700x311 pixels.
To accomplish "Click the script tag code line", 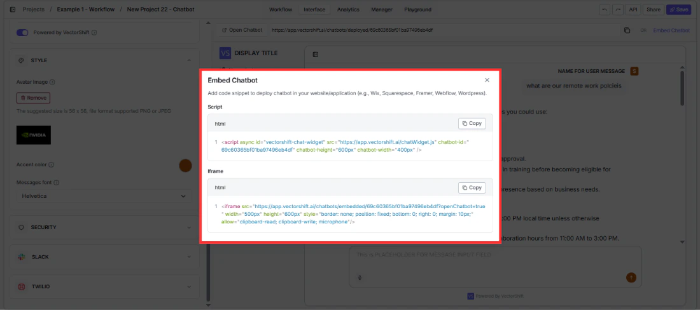I will (x=345, y=146).
